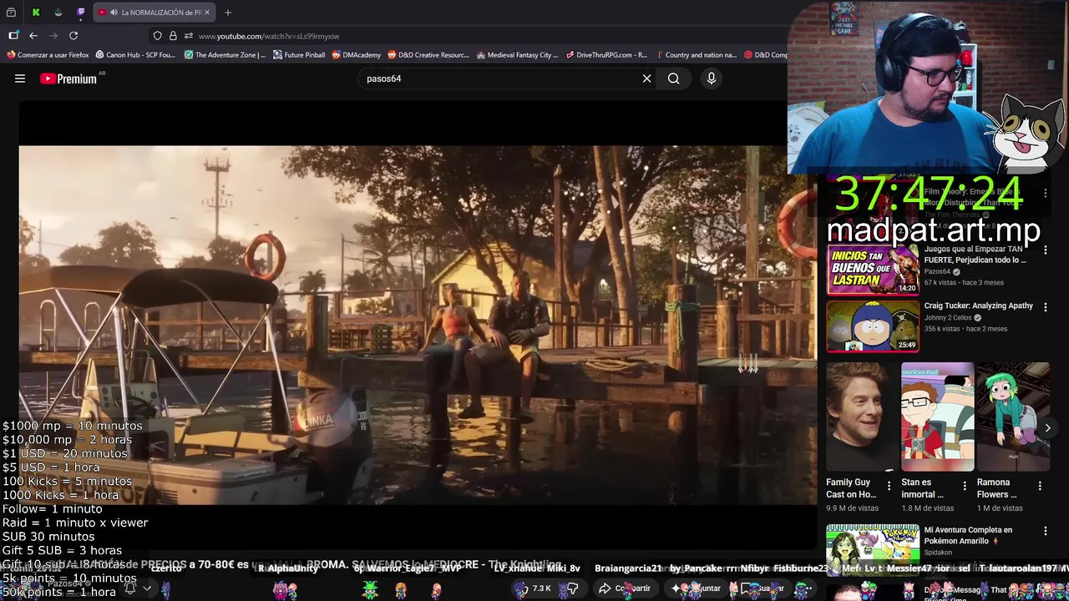Start voice search with microphone

[x=712, y=78]
